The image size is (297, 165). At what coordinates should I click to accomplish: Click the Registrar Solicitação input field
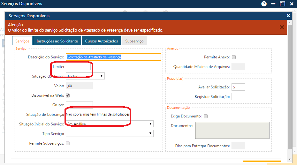pyautogui.click(x=238, y=96)
